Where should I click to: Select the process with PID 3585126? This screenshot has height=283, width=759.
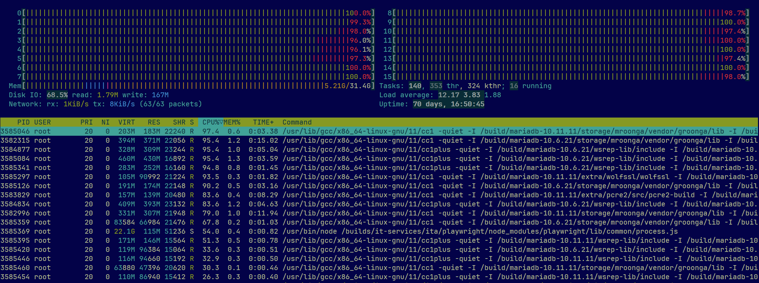(379, 186)
